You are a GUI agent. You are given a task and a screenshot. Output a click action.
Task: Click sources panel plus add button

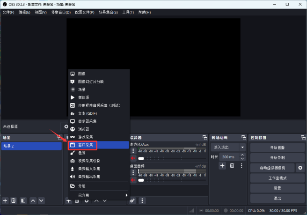coord(68,201)
